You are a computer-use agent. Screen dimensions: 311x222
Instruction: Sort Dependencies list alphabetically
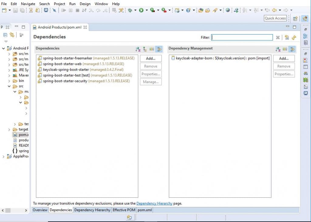[138, 49]
